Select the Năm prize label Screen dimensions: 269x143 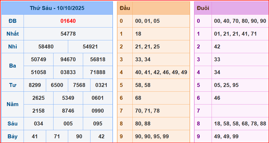click(x=13, y=104)
